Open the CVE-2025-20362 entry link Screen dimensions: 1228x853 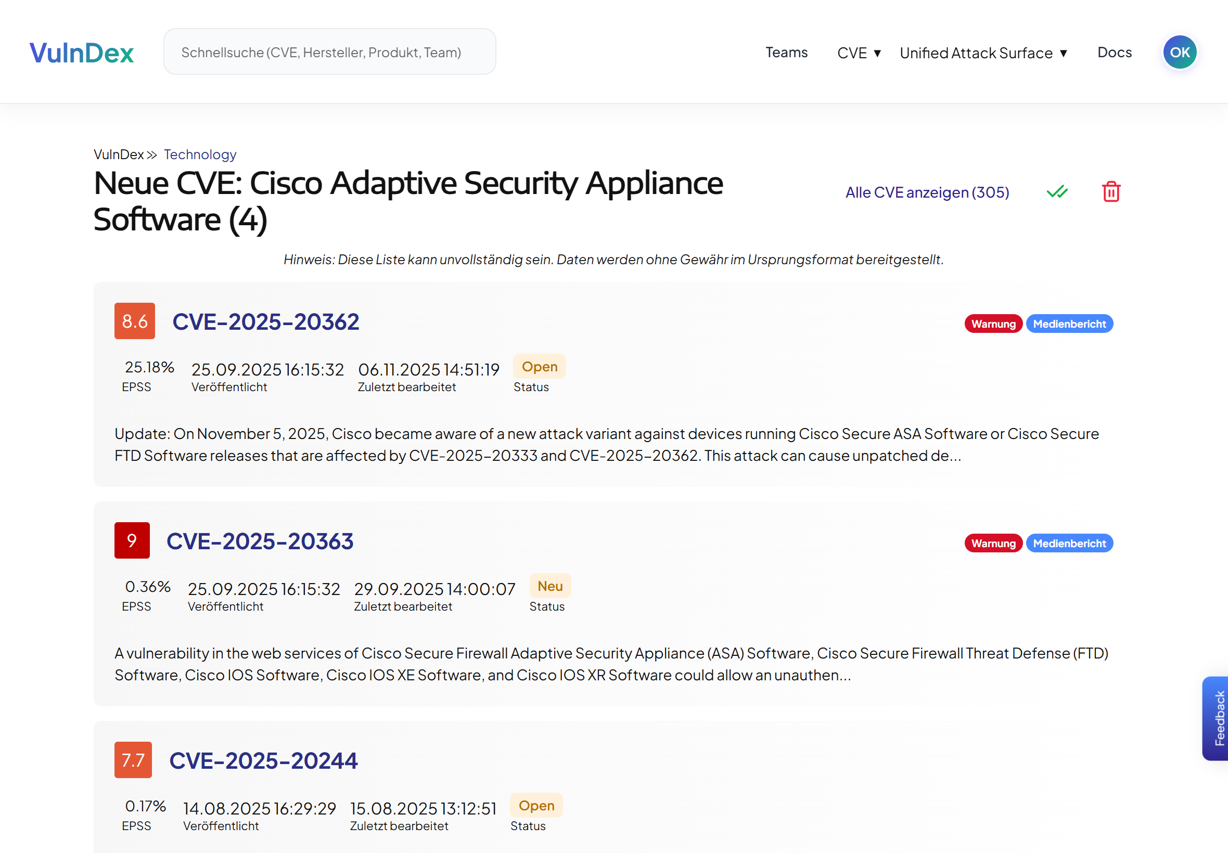point(266,322)
